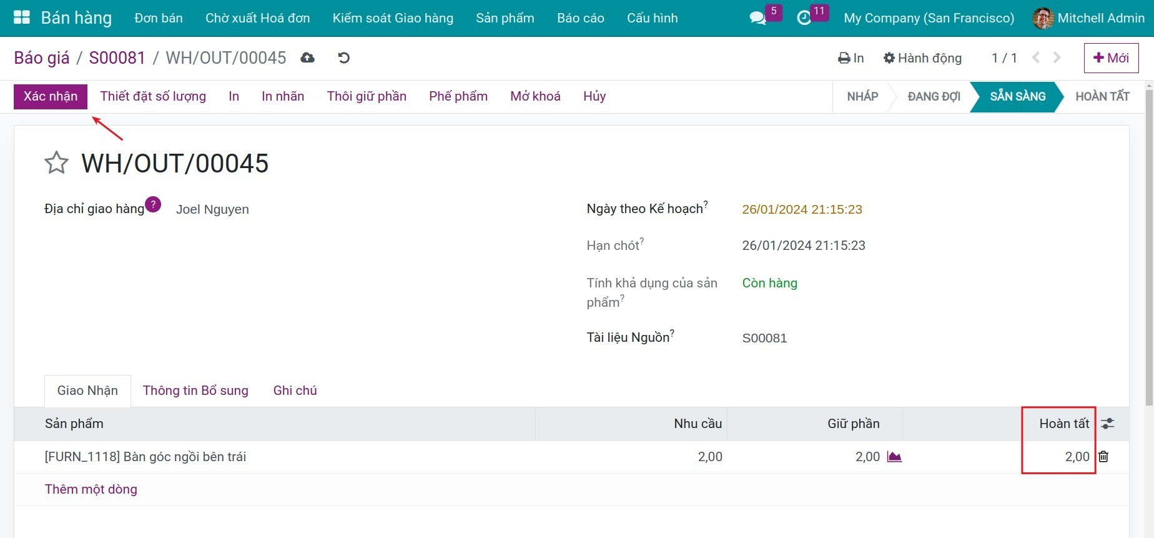
Task: Open company switcher My Company (San Francisco)
Action: [929, 18]
